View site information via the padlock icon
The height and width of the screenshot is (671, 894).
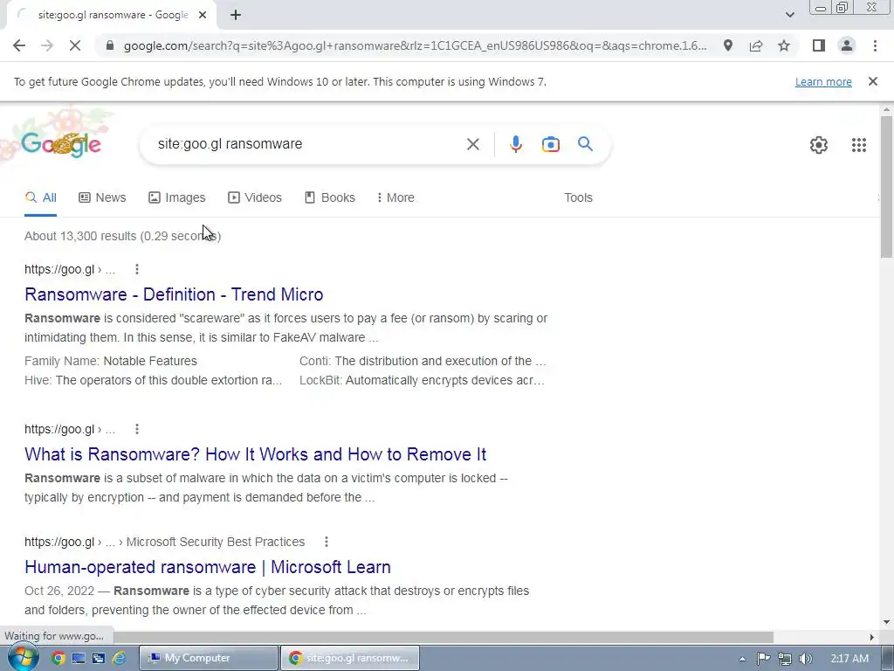click(110, 45)
